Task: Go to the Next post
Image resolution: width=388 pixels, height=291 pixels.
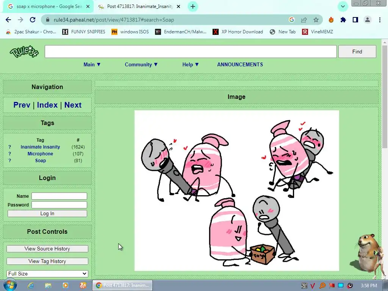Action: (x=73, y=105)
